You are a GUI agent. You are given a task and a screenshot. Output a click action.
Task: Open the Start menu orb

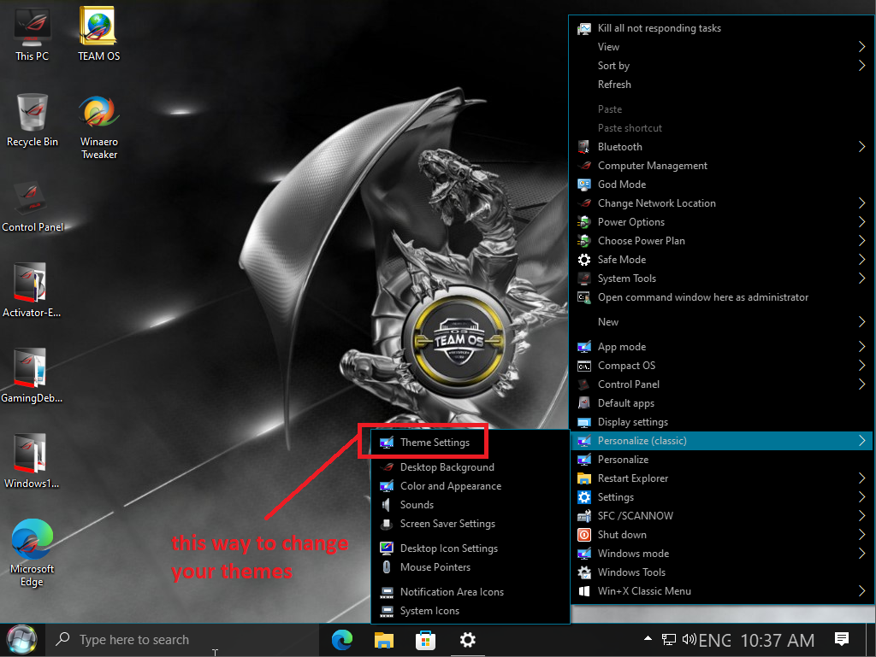[x=21, y=640]
